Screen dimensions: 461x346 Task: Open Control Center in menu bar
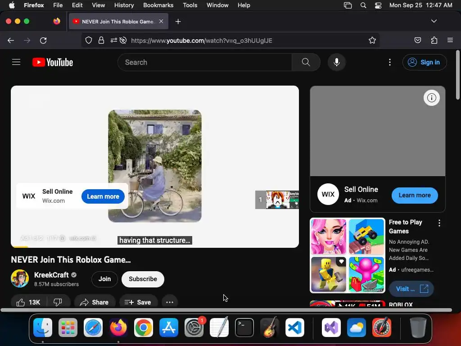[x=378, y=5]
